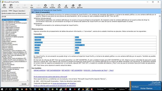Select SET TEXTMERGE DELIMITERS in index list
The width and height of the screenshot is (162, 91).
(x=14, y=23)
